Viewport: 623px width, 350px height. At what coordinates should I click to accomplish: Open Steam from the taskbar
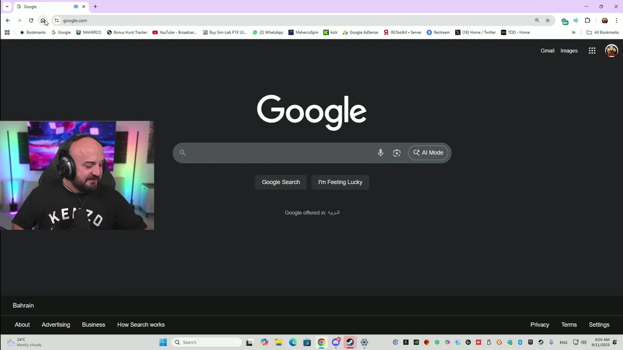pyautogui.click(x=350, y=342)
